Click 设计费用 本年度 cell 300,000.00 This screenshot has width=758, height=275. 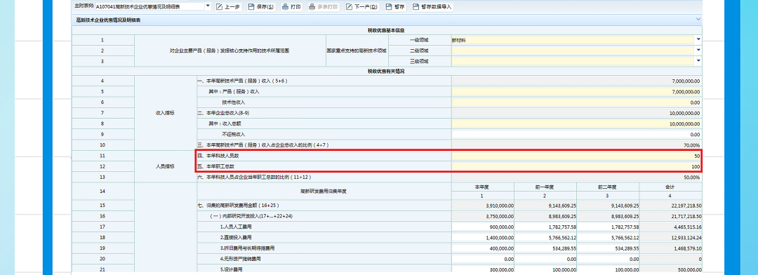pos(483,269)
